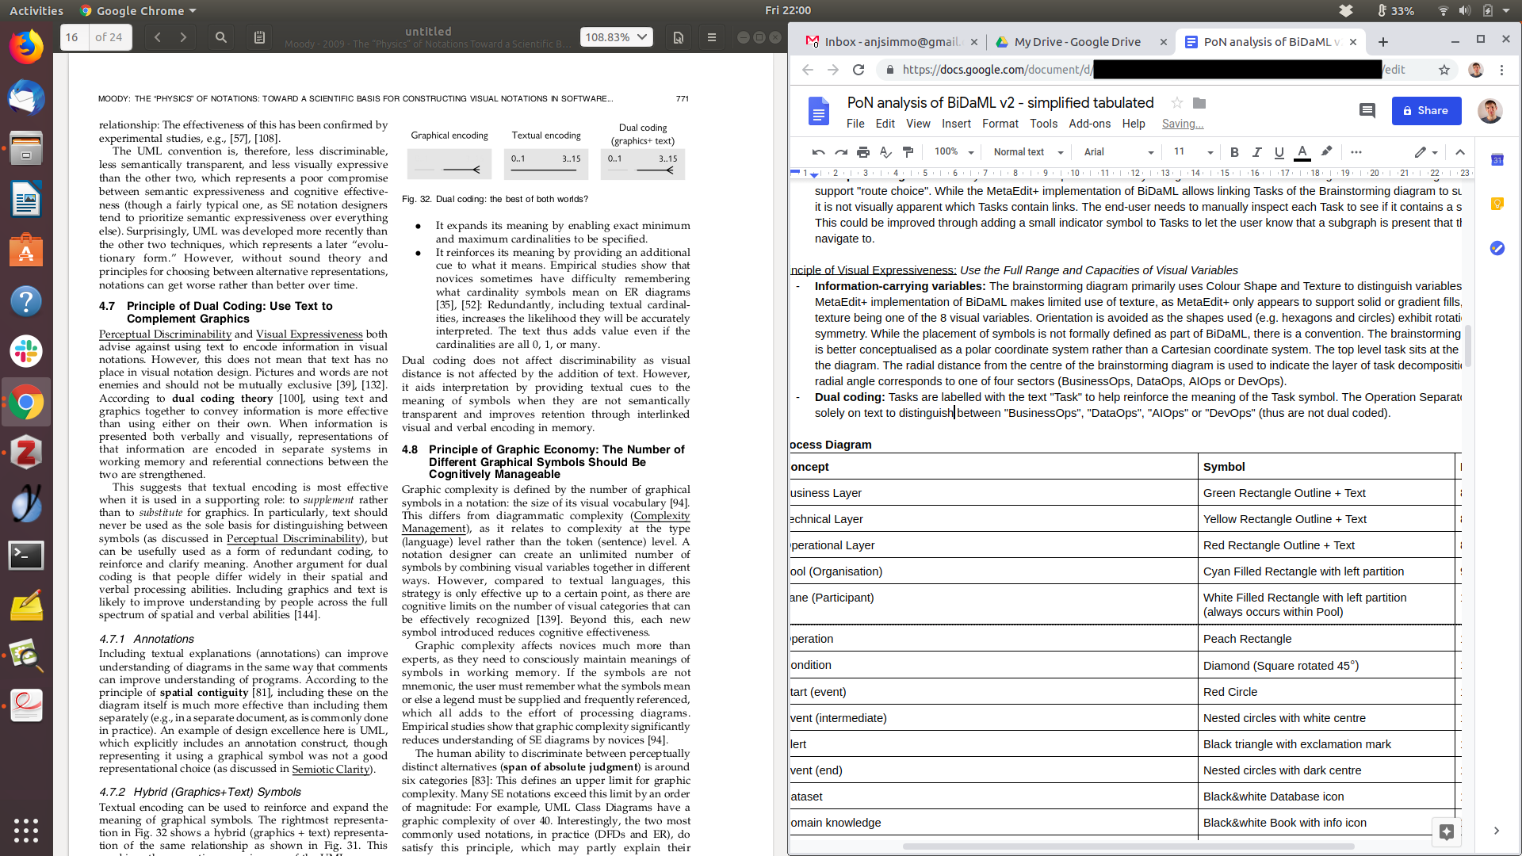Screen dimensions: 1522x856
Task: Click the spell check icon in Docs toolbar
Action: point(885,152)
